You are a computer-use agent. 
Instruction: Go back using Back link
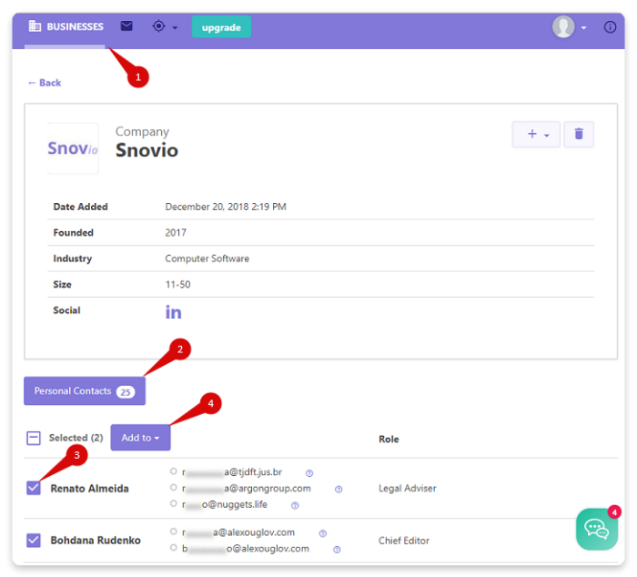click(45, 83)
